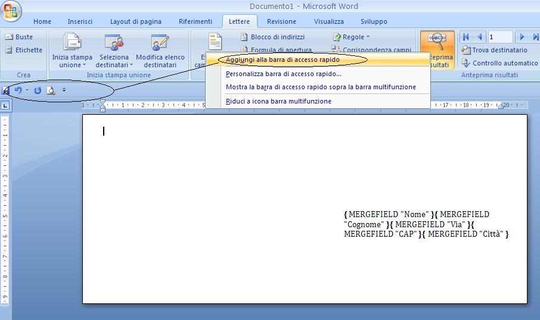Screen dimensions: 540x320
Task: Click the Crea group label
Action: [23, 75]
